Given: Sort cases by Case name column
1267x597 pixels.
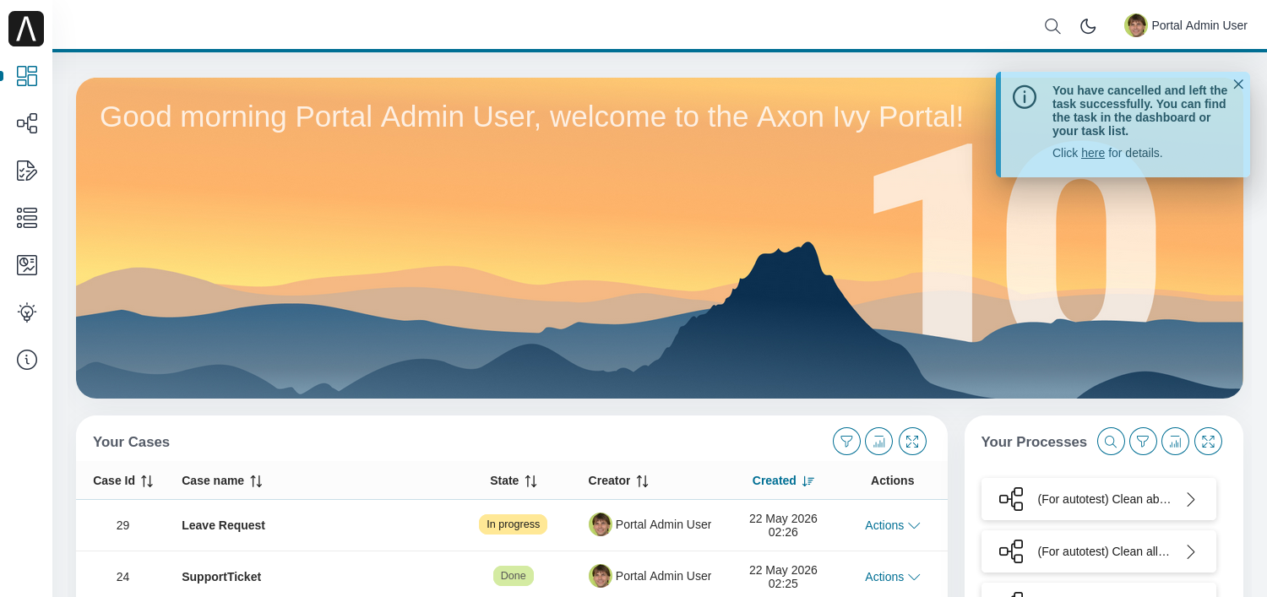Looking at the screenshot, I should coord(256,480).
